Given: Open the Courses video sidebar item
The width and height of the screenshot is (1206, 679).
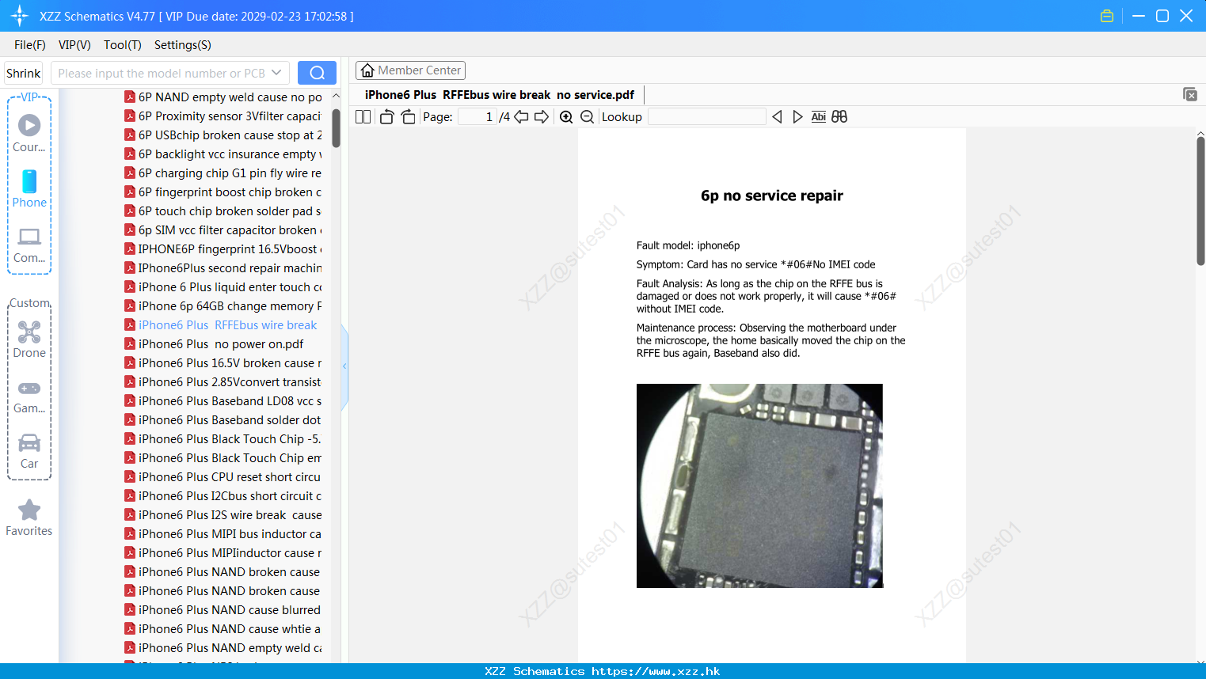Looking at the screenshot, I should [x=29, y=132].
